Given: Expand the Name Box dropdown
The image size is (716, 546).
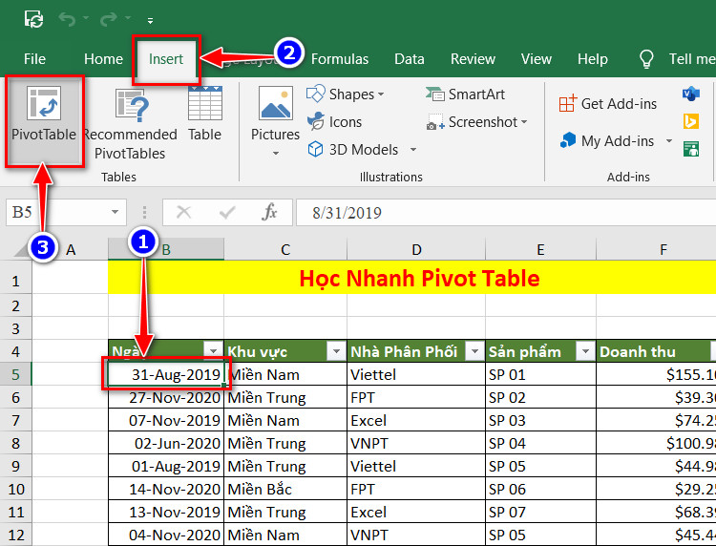Looking at the screenshot, I should 116,212.
